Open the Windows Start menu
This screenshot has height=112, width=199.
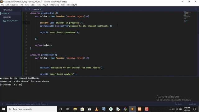click(3, 109)
